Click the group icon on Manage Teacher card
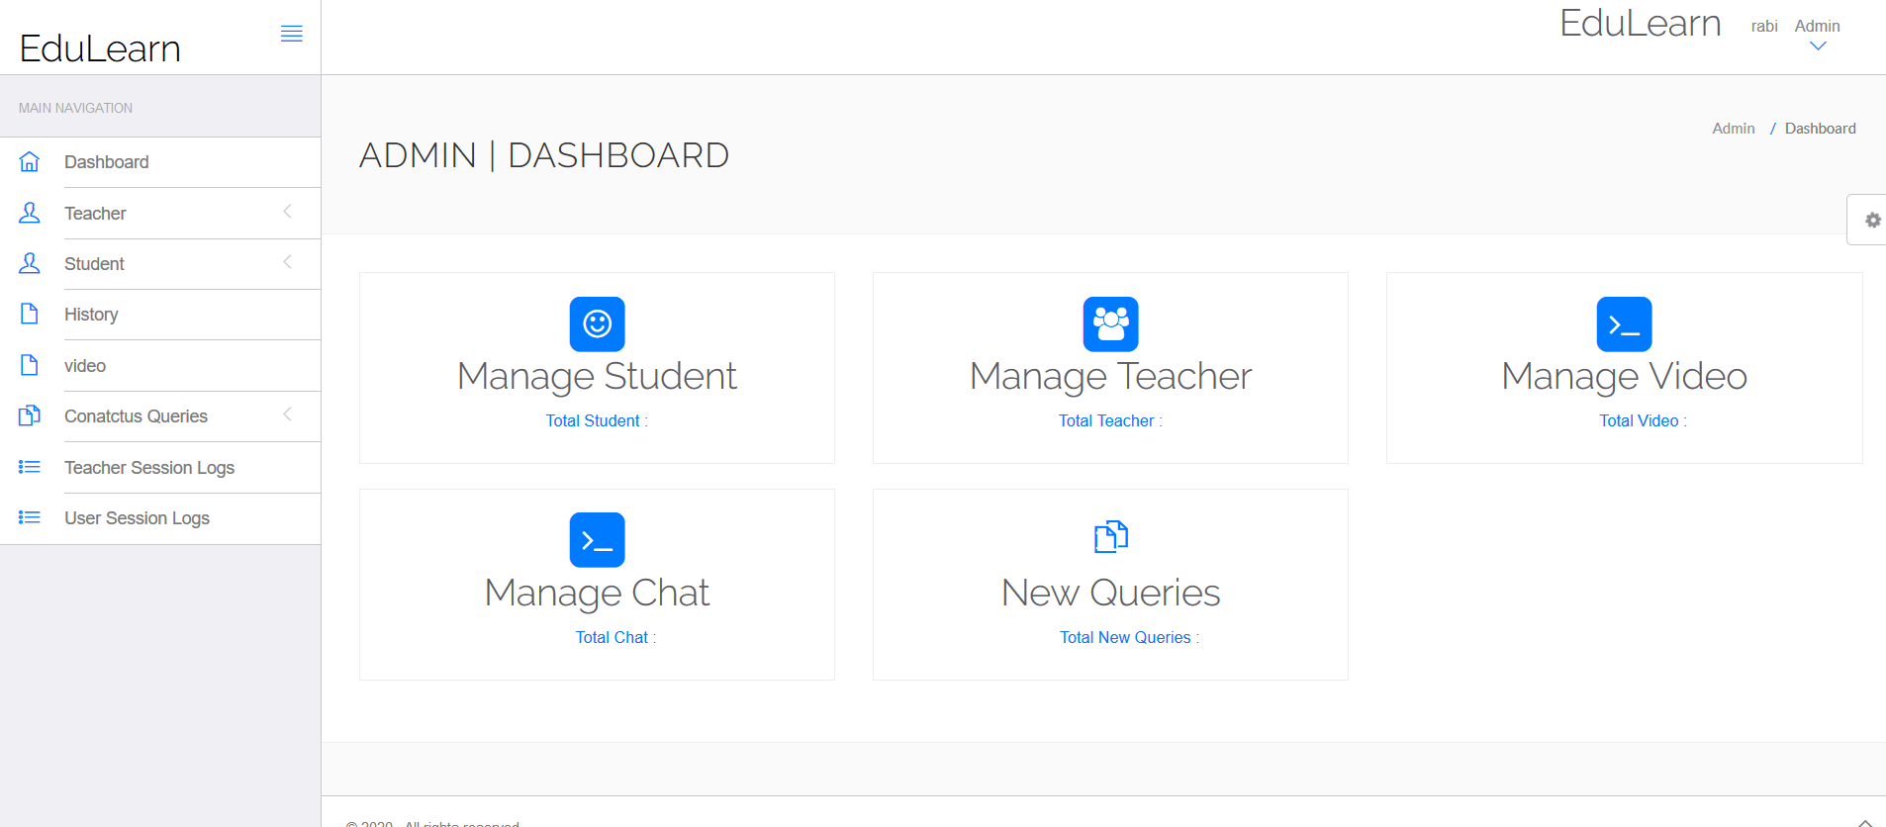 (1109, 323)
